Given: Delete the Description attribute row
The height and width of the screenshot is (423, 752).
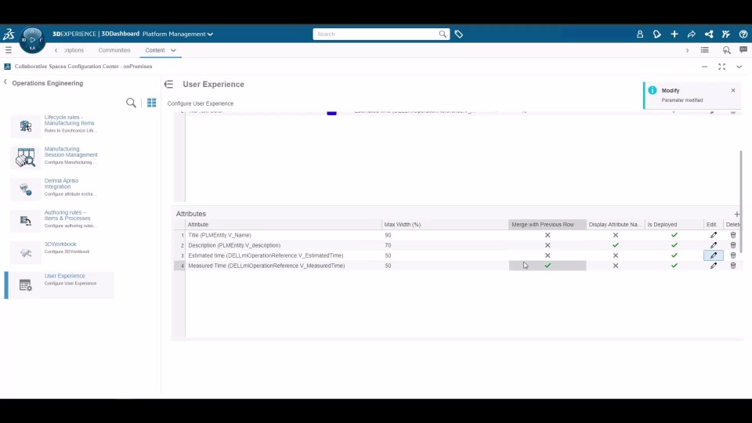Looking at the screenshot, I should click(x=733, y=245).
